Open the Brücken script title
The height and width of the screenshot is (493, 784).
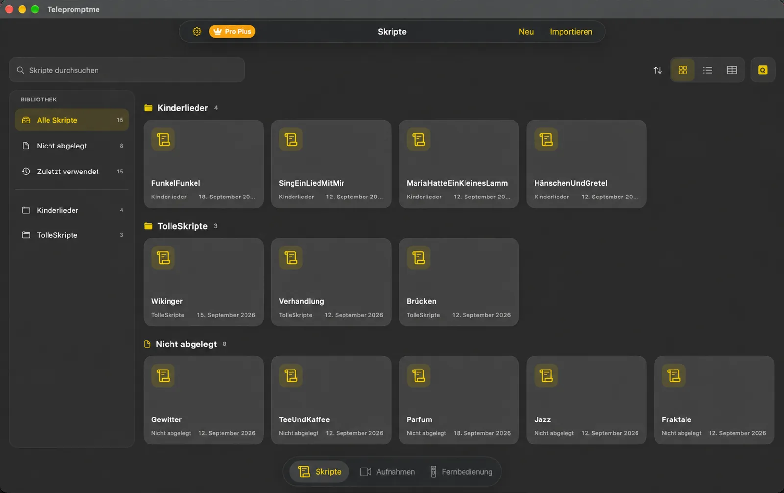click(x=421, y=301)
